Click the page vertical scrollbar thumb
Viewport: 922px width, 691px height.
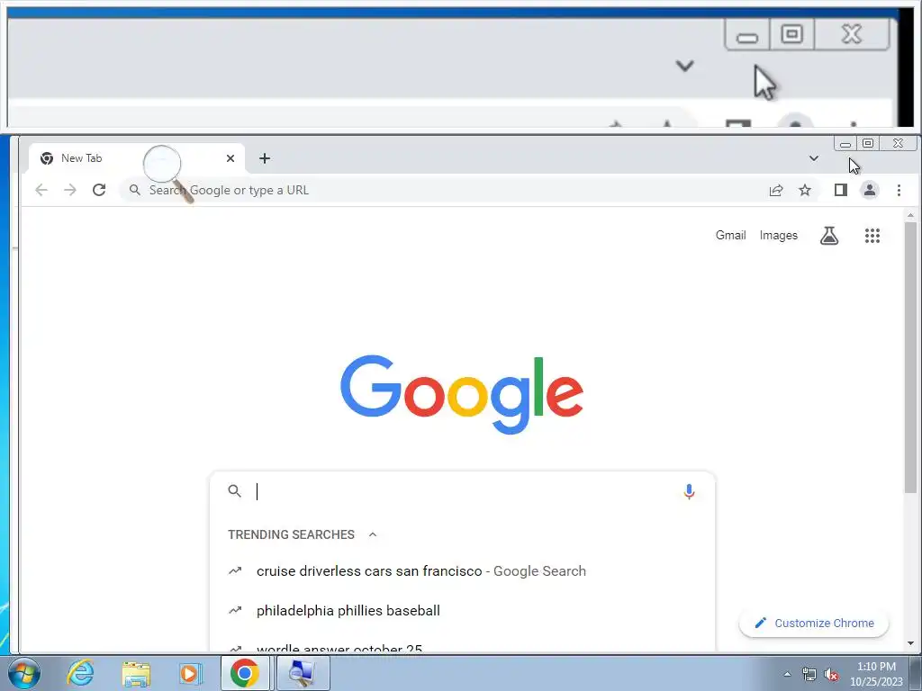coord(910,357)
